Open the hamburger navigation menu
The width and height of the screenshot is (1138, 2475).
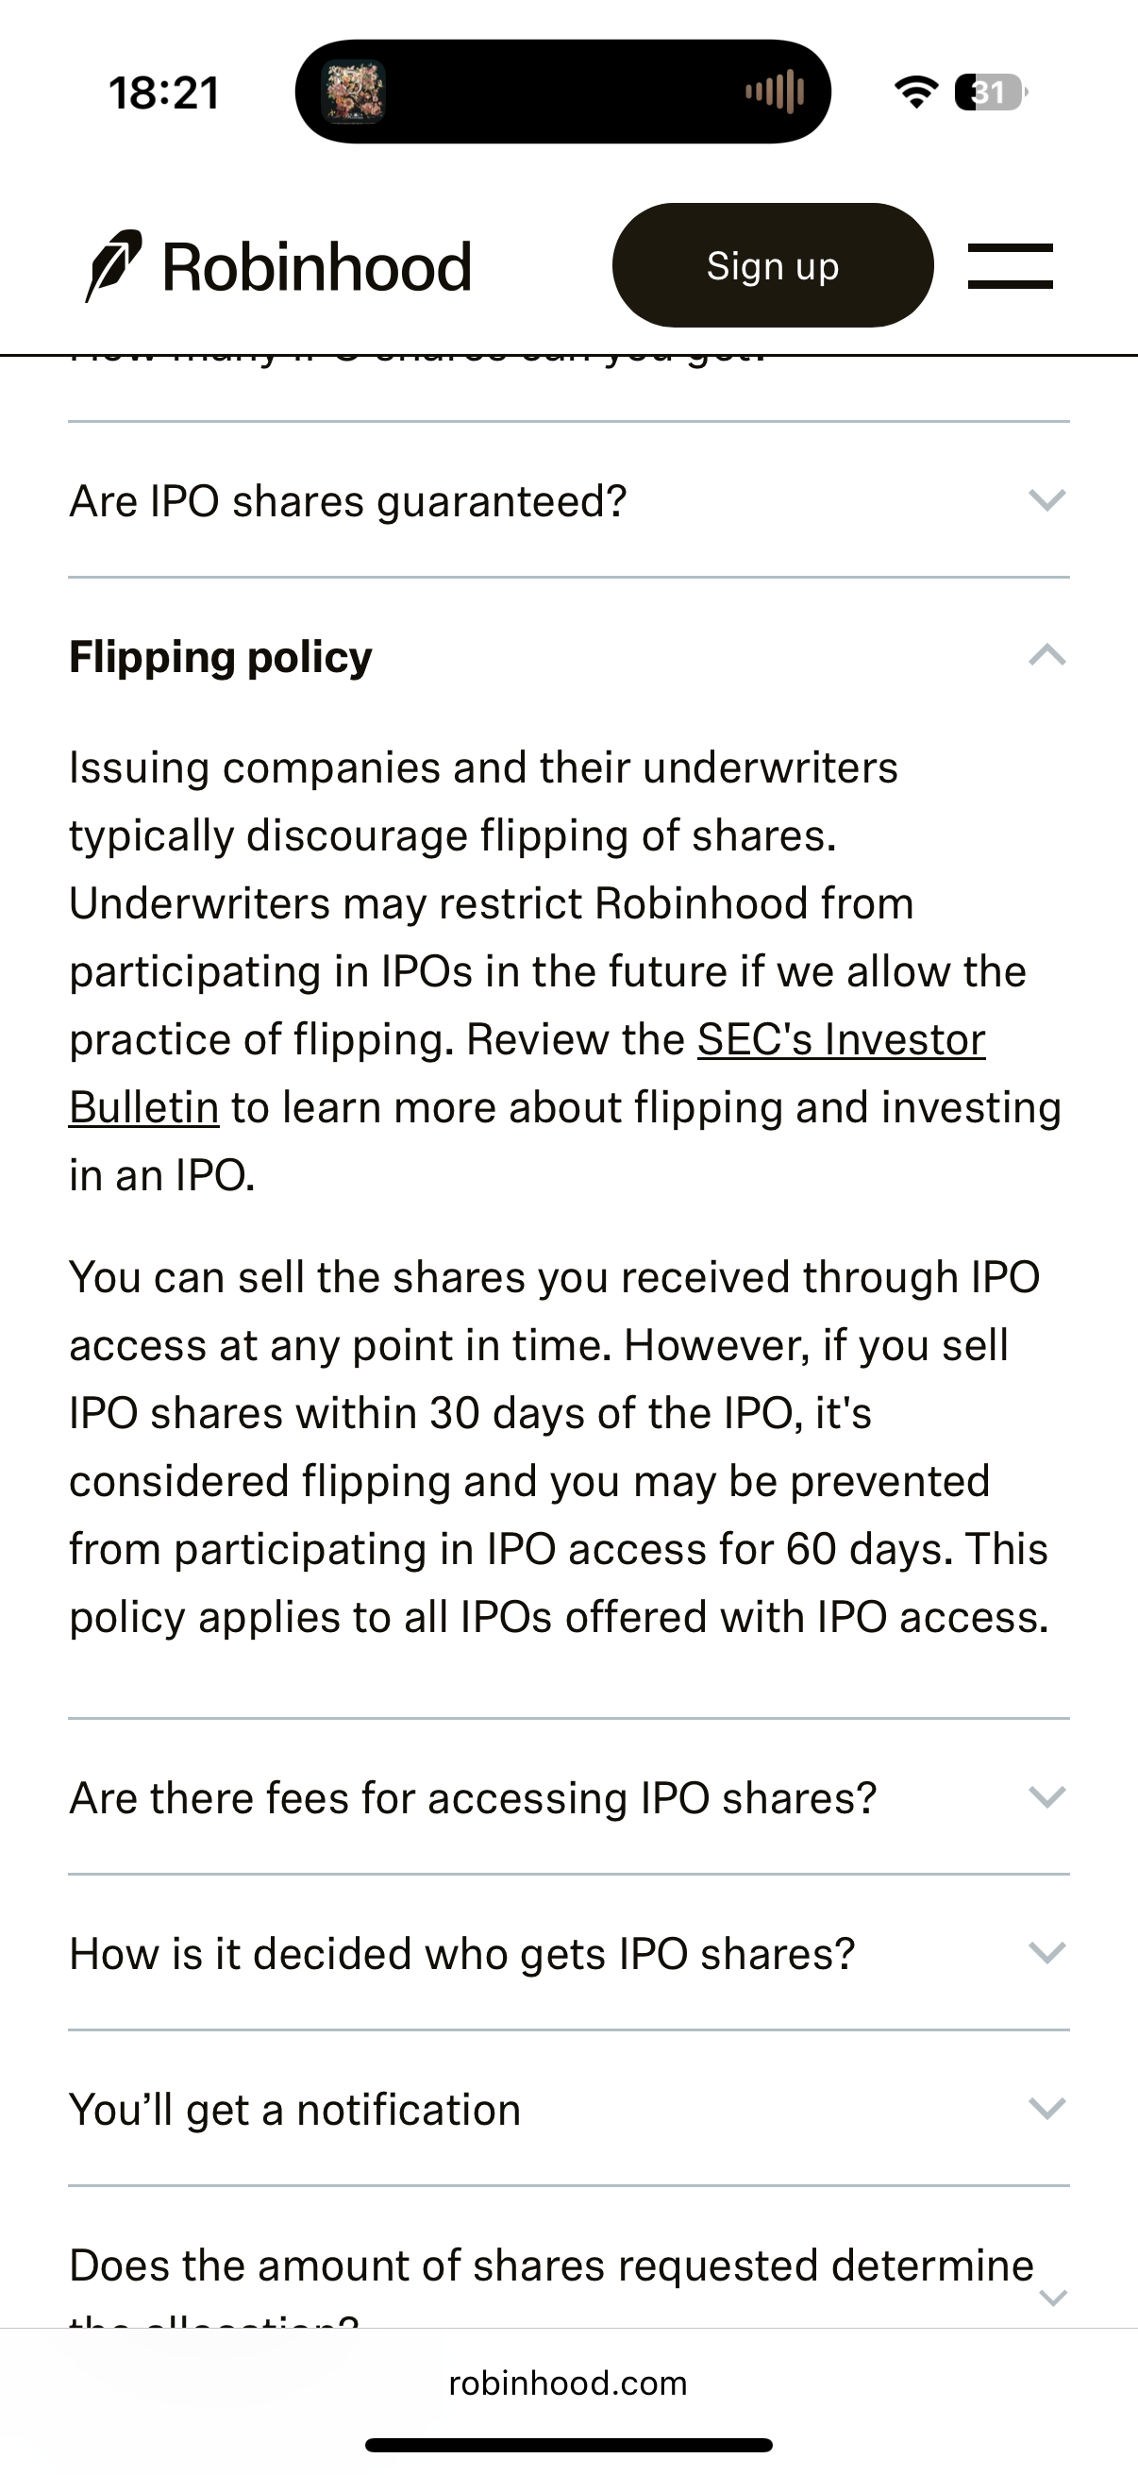pyautogui.click(x=1011, y=264)
